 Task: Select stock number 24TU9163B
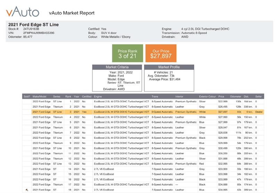point(31,29)
